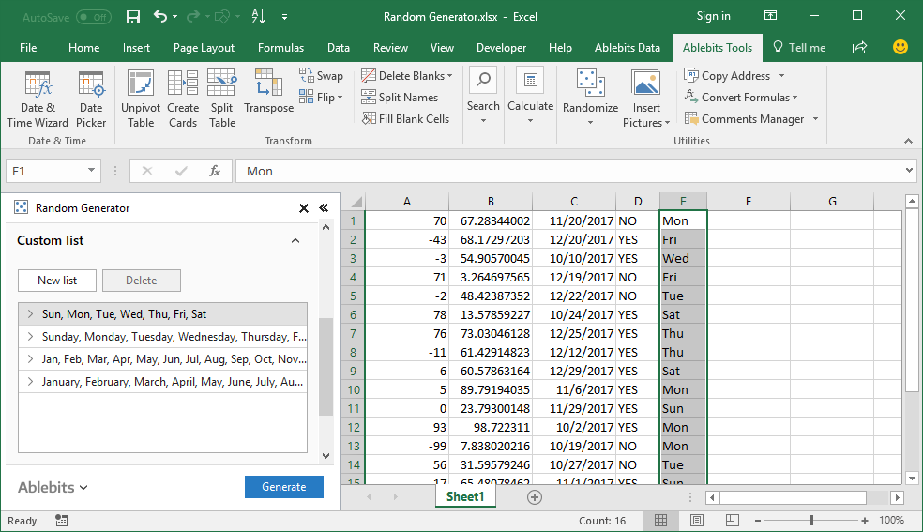Undo the last action
Viewport: 923px width, 532px height.
point(160,17)
